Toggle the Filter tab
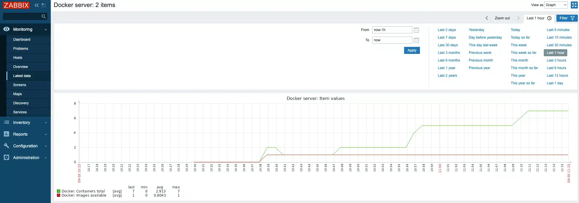This screenshot has width=579, height=203. point(567,18)
